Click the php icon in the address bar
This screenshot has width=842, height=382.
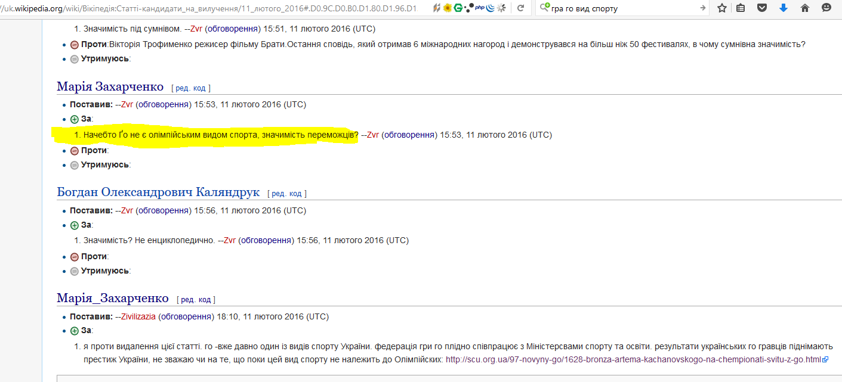point(479,8)
